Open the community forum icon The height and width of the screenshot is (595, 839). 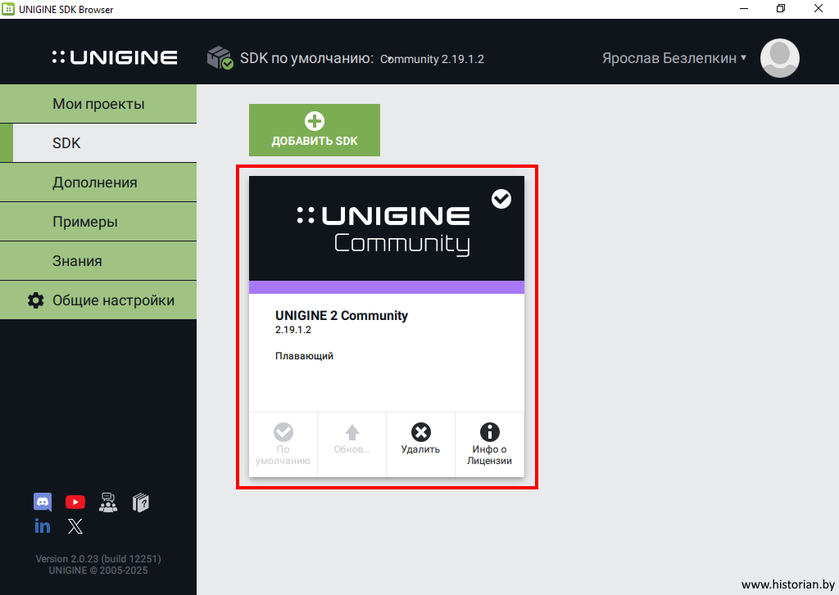pyautogui.click(x=108, y=502)
